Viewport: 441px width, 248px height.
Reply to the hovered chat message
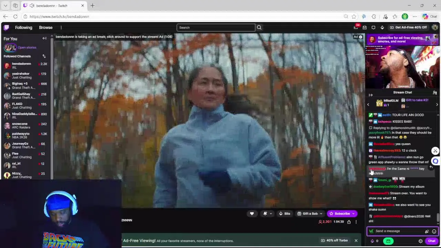(x=431, y=167)
